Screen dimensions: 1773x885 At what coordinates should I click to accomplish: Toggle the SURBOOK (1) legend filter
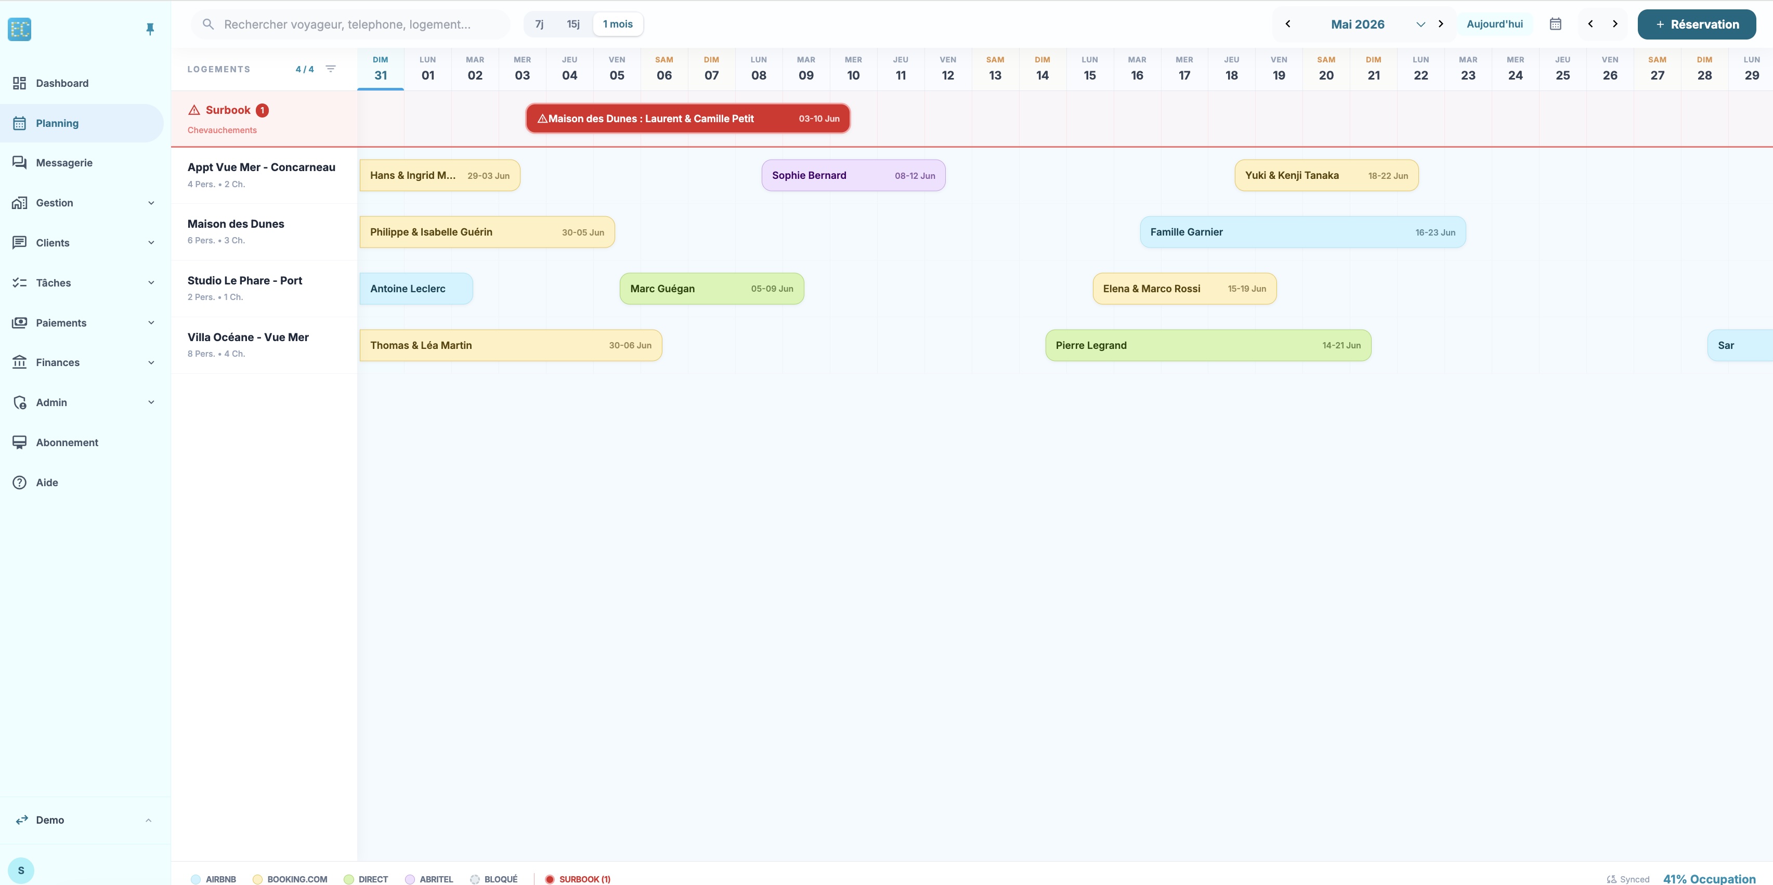click(578, 879)
